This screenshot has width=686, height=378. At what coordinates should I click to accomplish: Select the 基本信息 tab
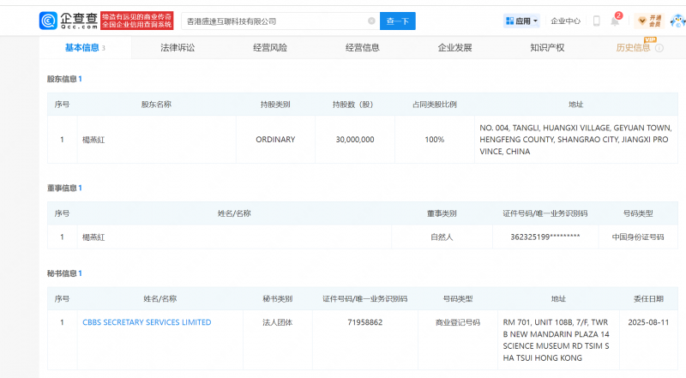pyautogui.click(x=82, y=48)
